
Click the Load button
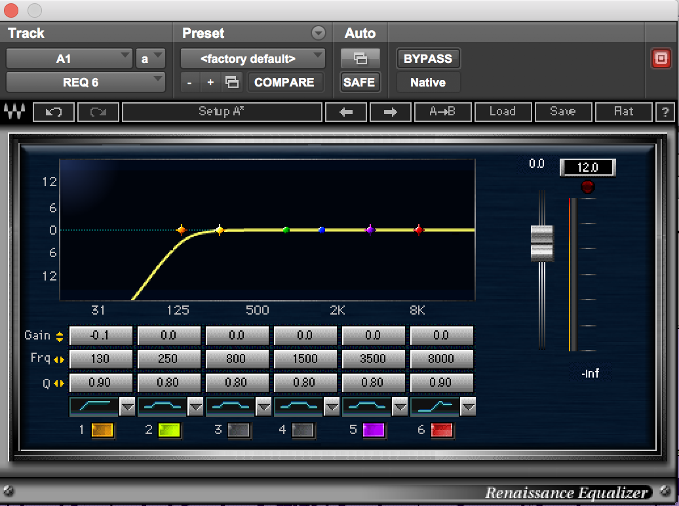pos(503,112)
